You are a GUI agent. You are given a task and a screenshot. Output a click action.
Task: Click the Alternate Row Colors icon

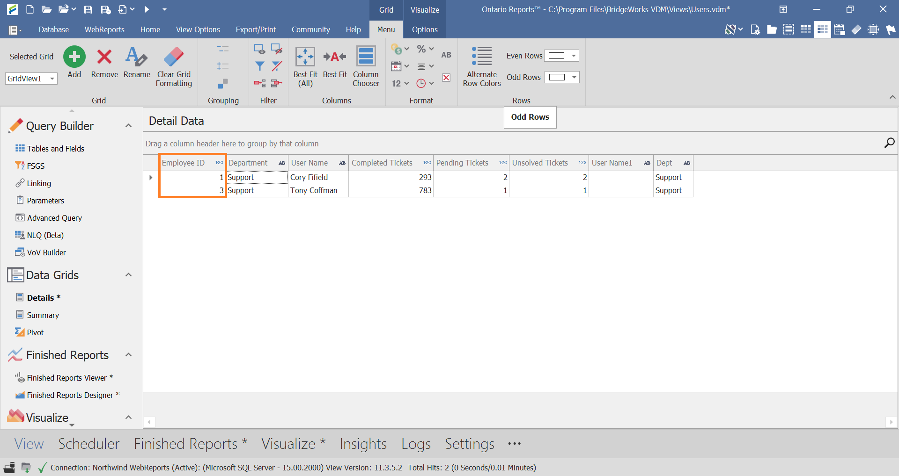click(482, 56)
